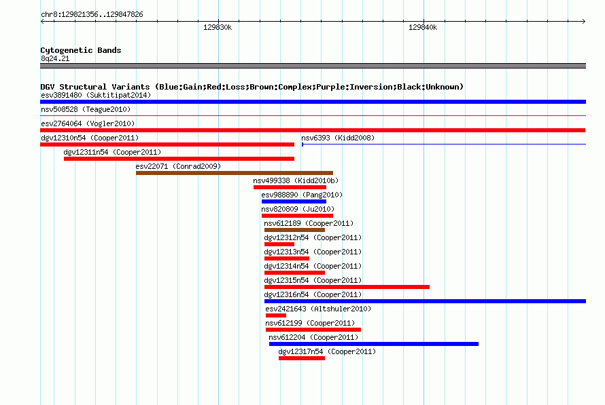This screenshot has height=405, width=605.
Task: Select the nsv6393 (Kidd2008) label
Action: (x=338, y=138)
